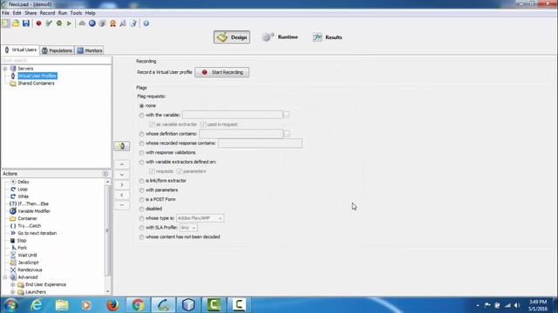Expand the Servers tree node
Image resolution: width=558 pixels, height=313 pixels.
[x=5, y=69]
